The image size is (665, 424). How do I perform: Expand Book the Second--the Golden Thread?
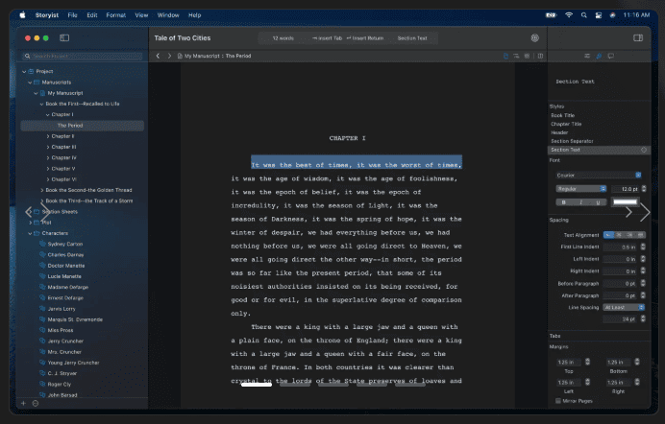tap(41, 190)
